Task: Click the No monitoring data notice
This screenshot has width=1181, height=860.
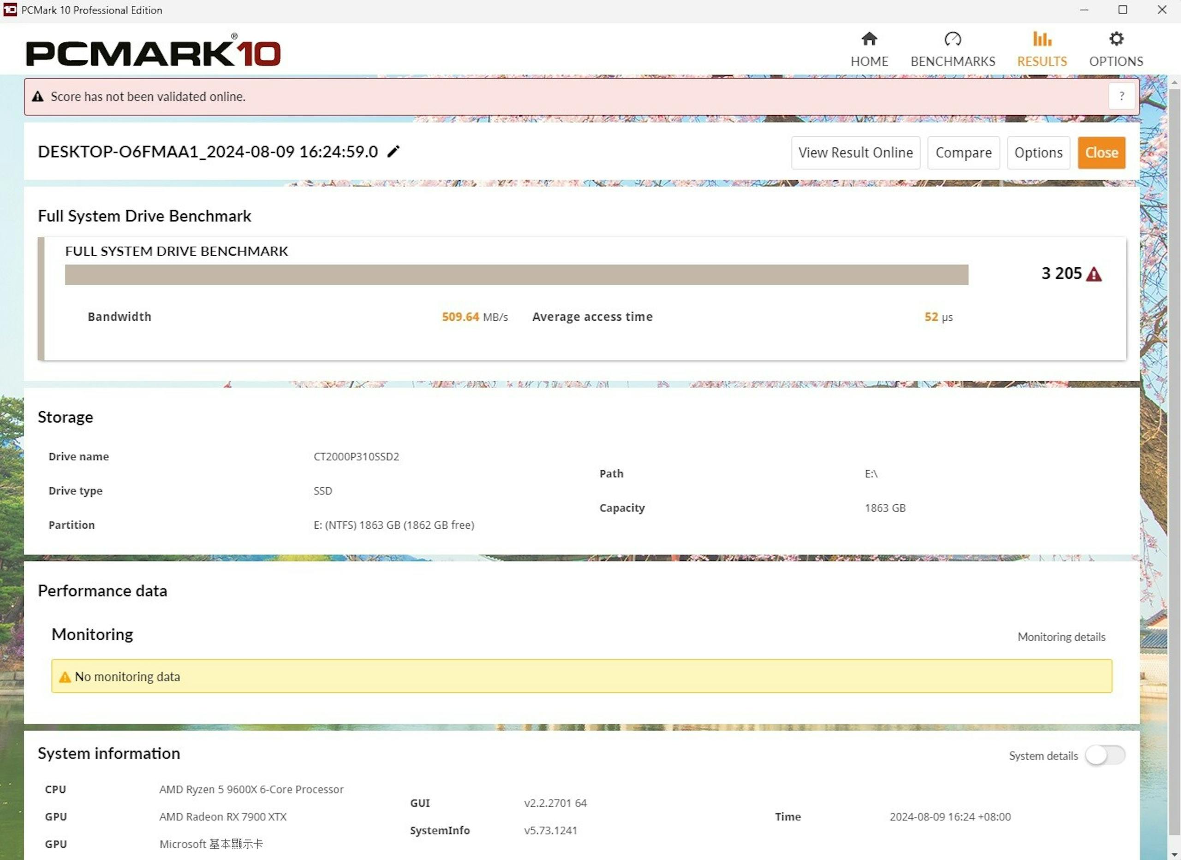Action: 581,676
